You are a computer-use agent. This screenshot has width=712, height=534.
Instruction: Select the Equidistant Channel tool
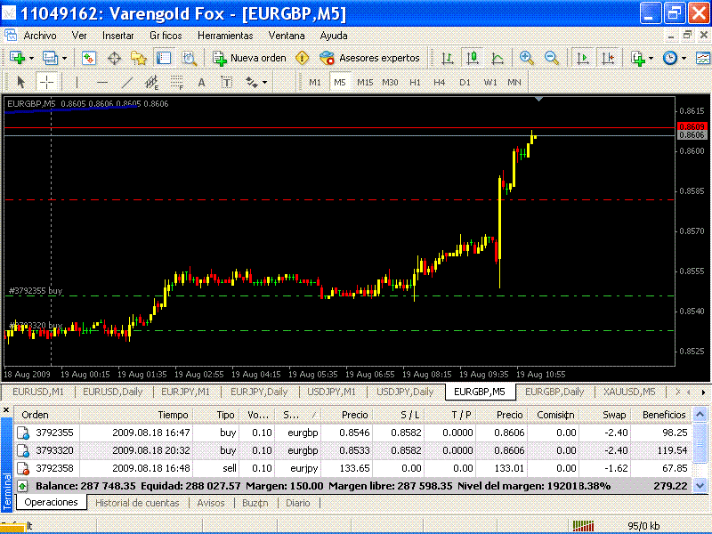tap(151, 82)
